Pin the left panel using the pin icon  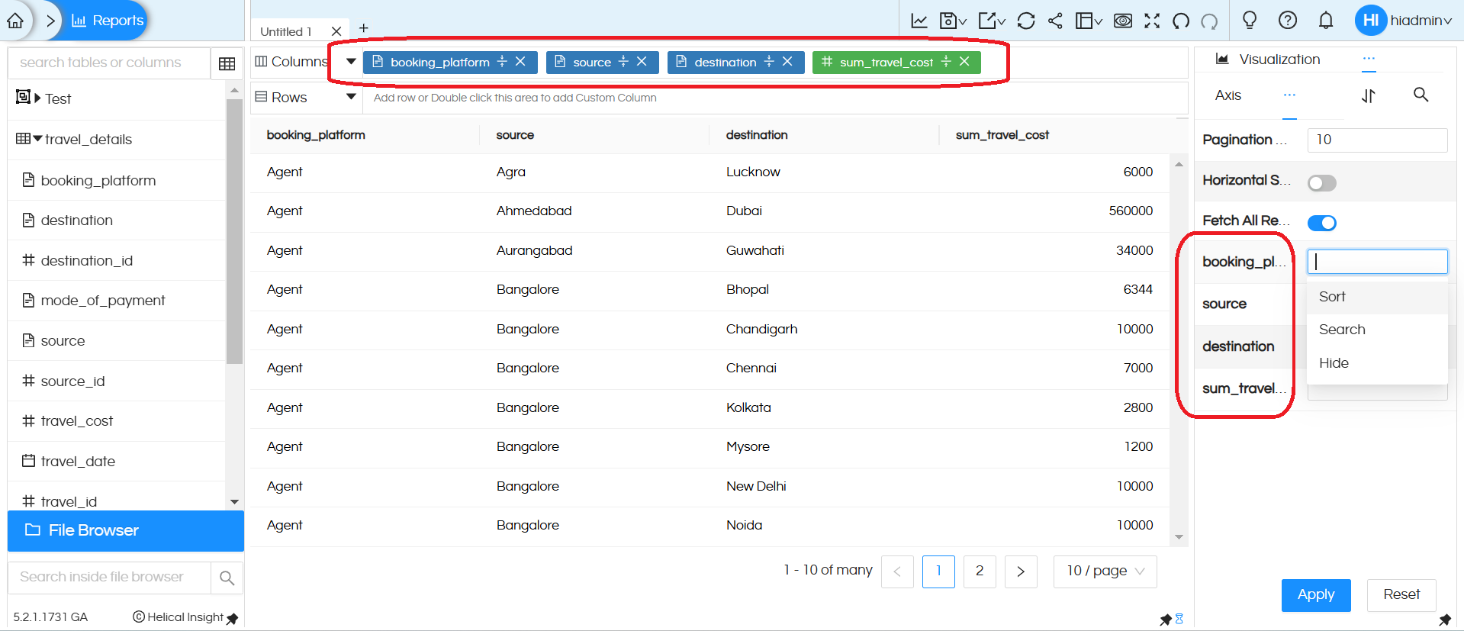233,618
